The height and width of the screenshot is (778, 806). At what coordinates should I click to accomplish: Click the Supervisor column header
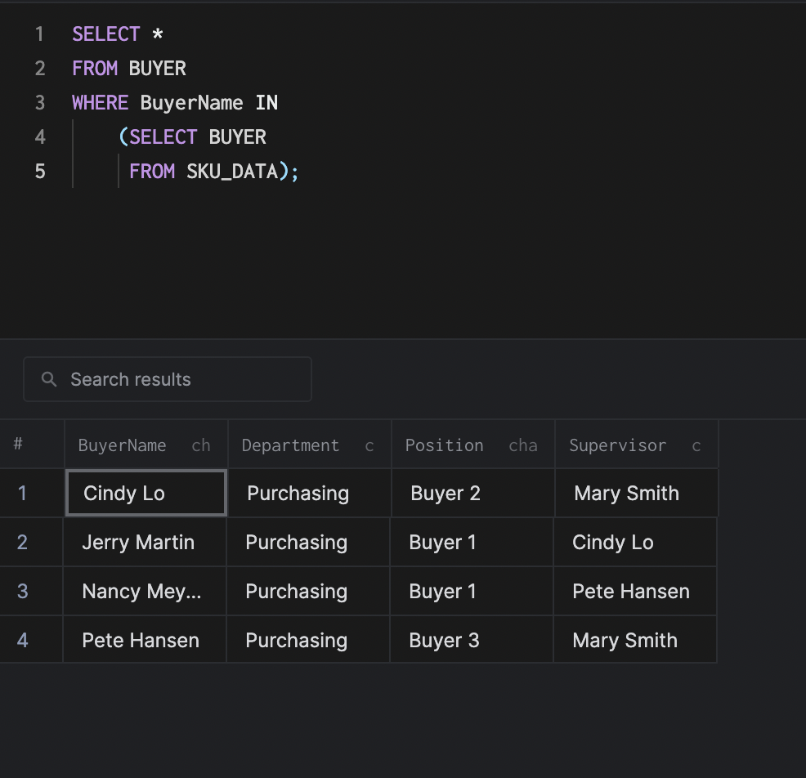coord(617,445)
